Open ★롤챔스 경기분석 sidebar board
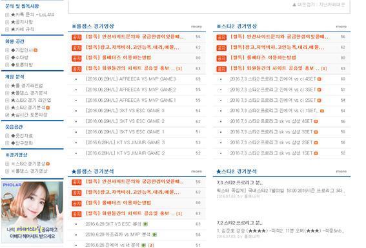 coord(29,93)
